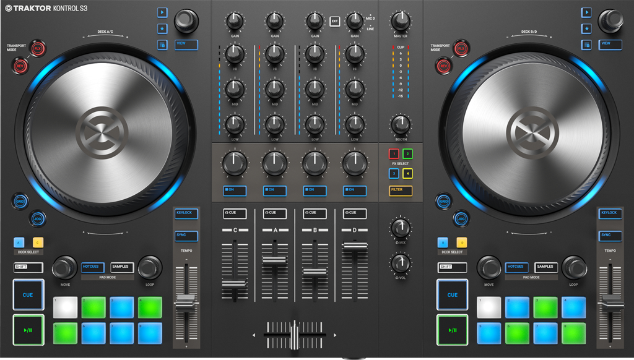This screenshot has height=360, width=634.
Task: Click the headphone MIX knob
Action: 401,227
